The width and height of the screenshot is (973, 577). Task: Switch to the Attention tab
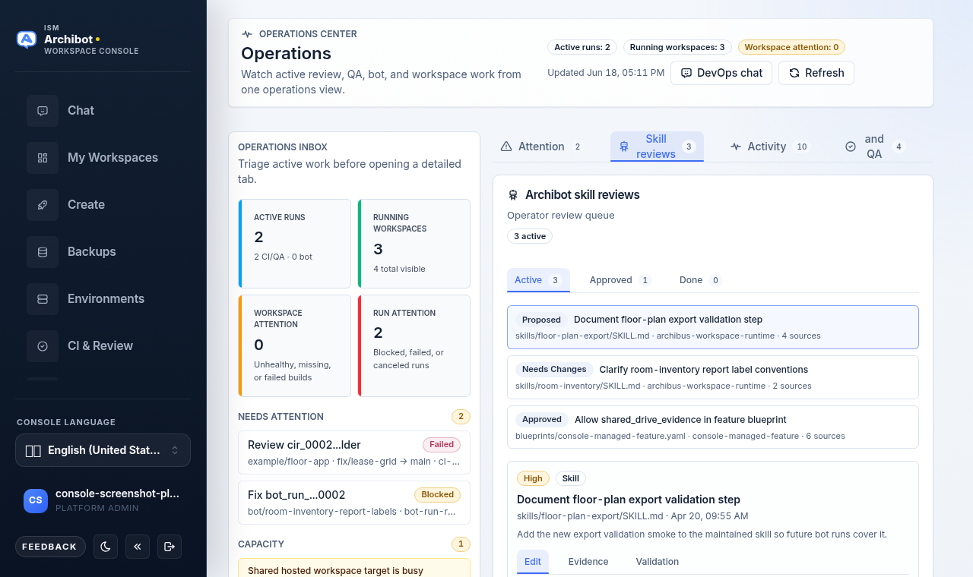tap(541, 147)
